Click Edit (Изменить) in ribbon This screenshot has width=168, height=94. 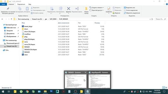point(117,10)
